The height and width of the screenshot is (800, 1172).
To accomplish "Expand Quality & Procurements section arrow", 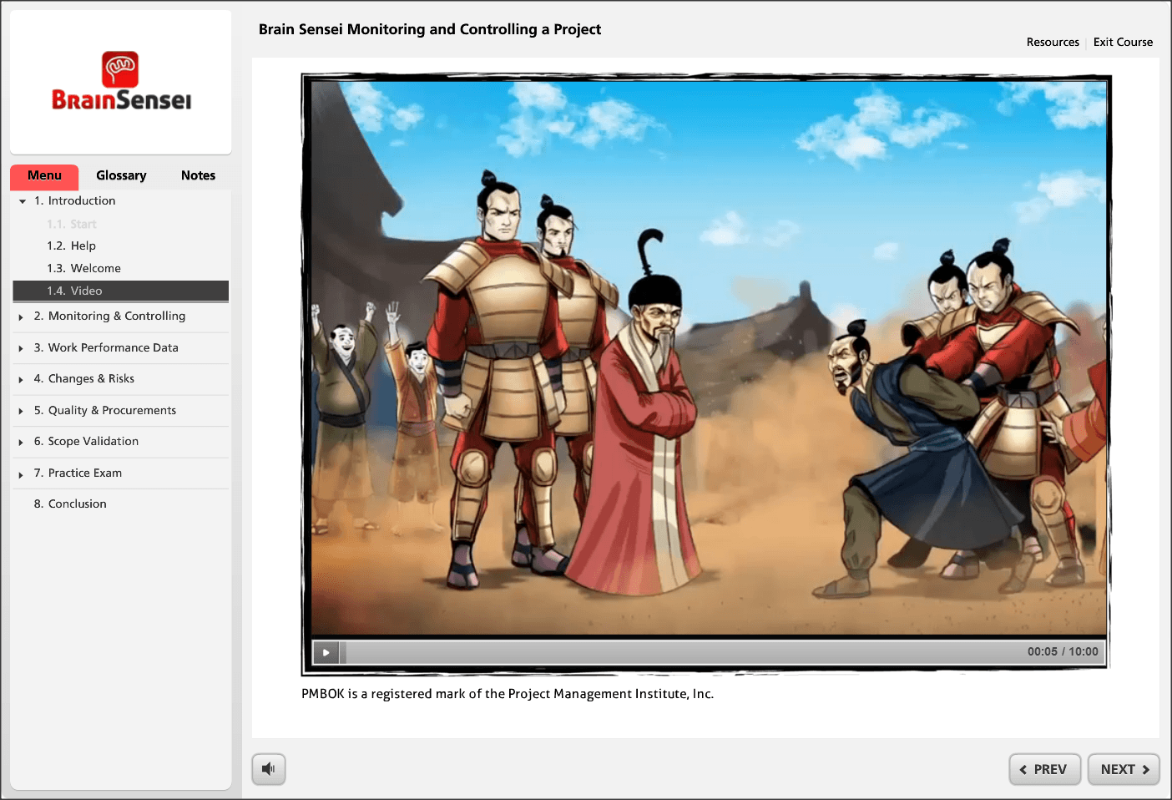I will click(x=21, y=411).
